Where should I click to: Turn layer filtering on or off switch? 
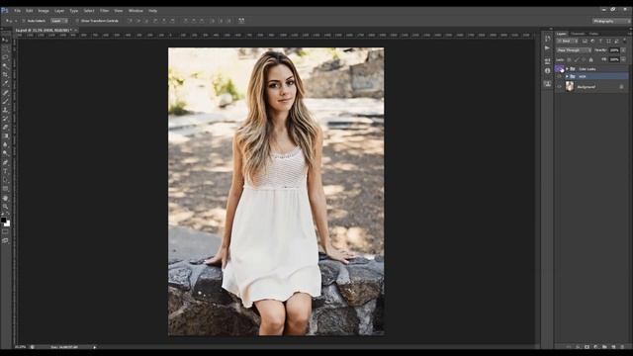pos(625,41)
